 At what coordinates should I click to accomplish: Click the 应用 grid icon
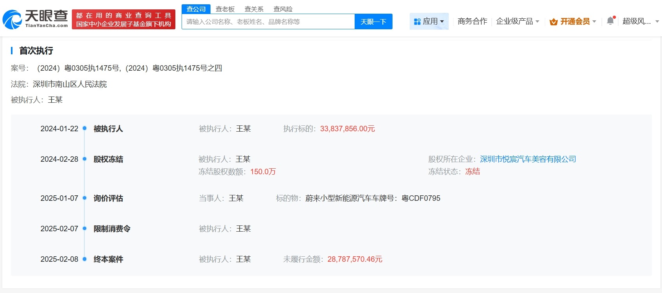(417, 21)
